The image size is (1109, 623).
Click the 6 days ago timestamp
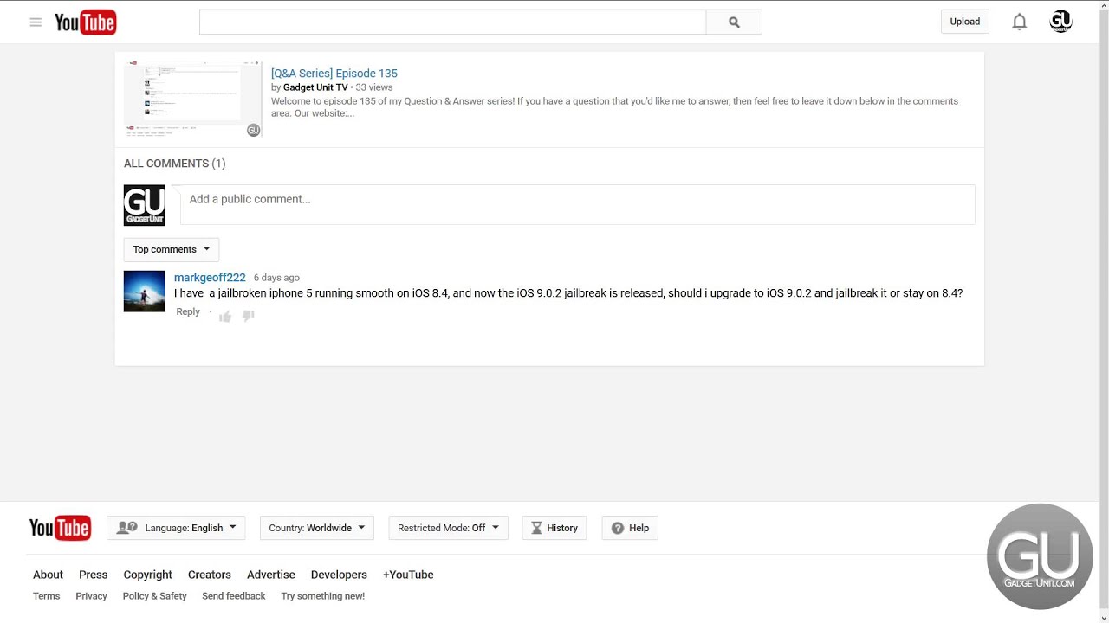276,278
